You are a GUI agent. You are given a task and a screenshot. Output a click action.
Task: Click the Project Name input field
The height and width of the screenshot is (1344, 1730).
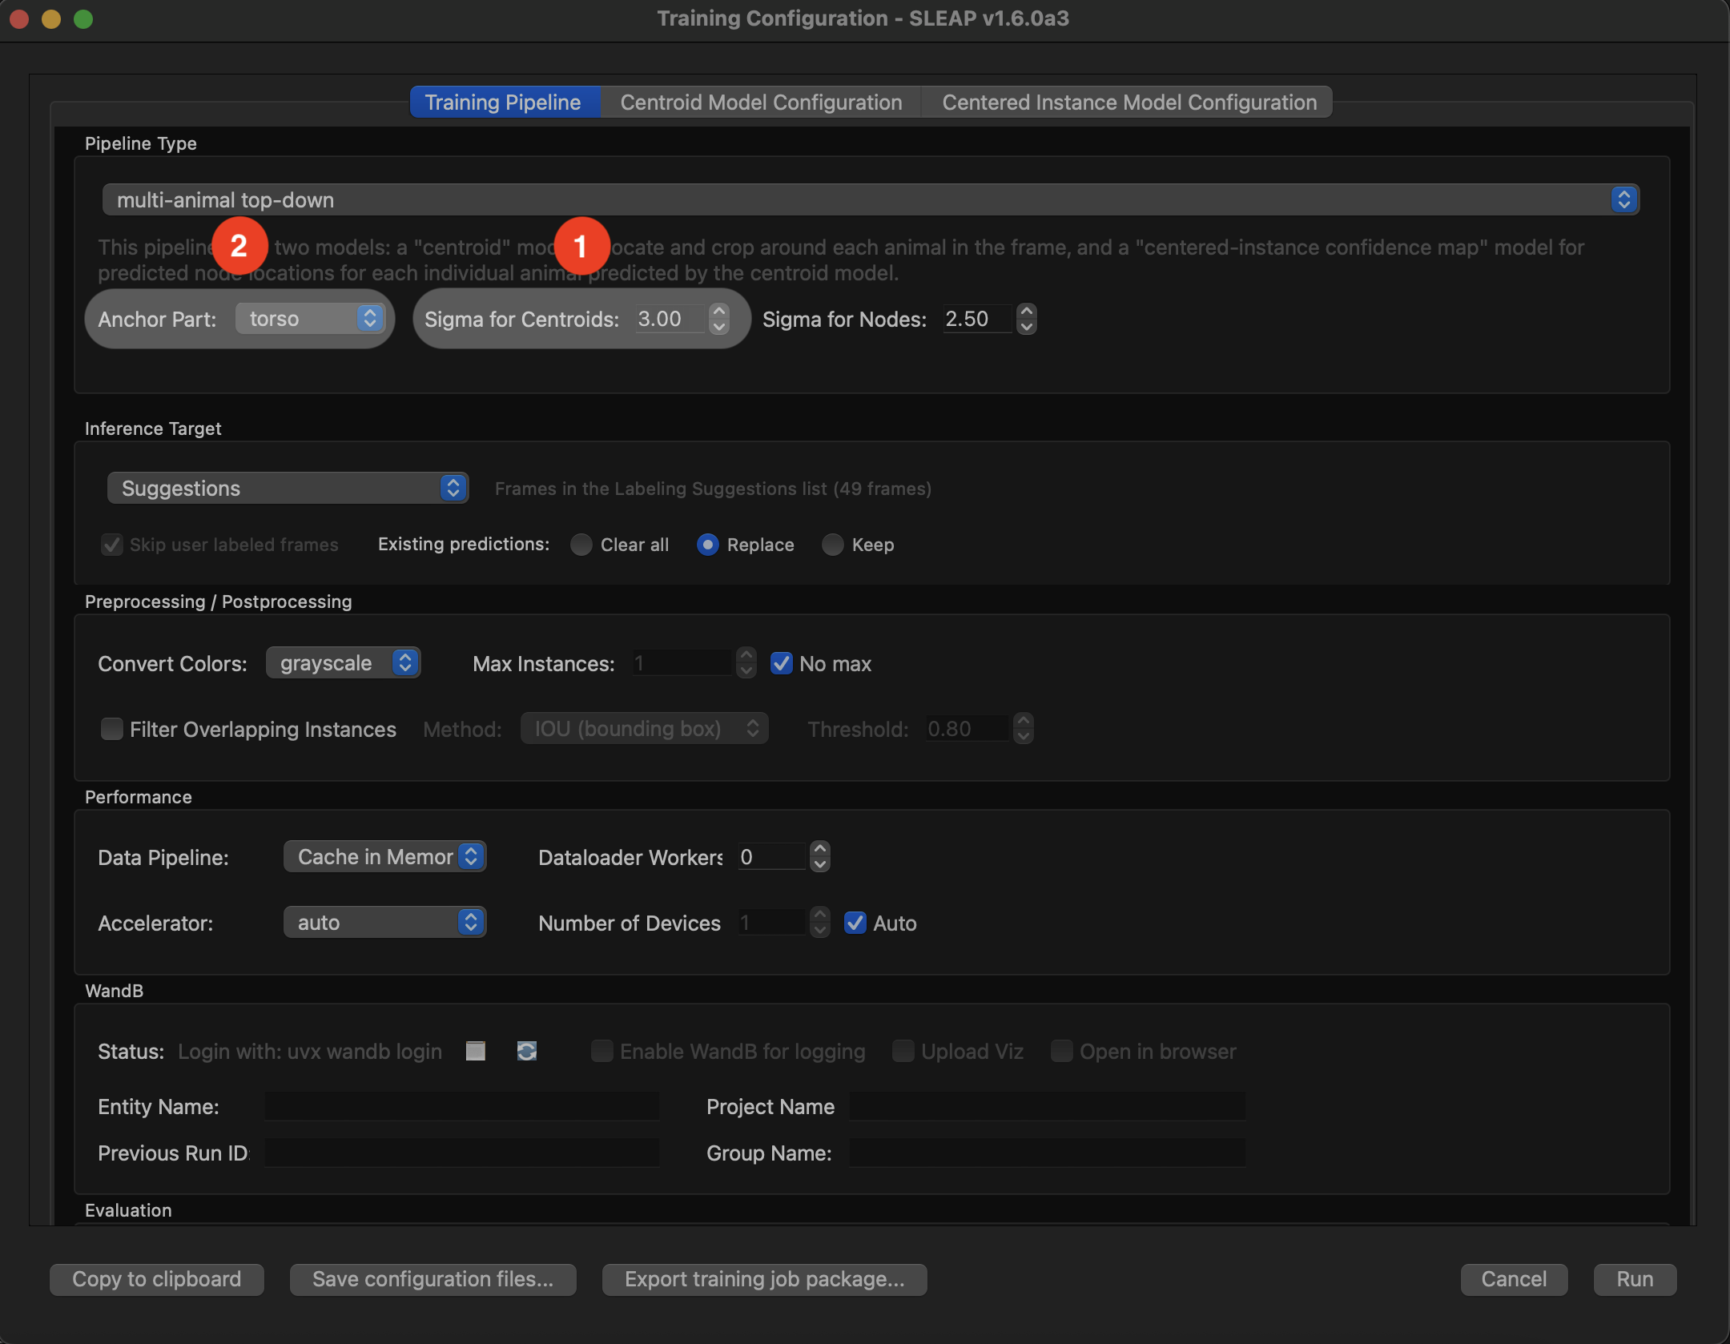[1048, 1106]
